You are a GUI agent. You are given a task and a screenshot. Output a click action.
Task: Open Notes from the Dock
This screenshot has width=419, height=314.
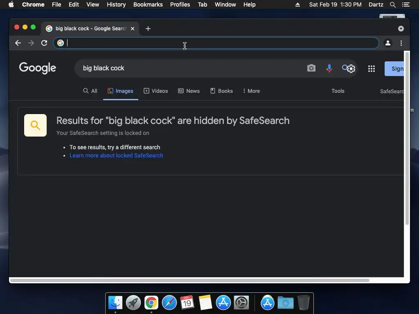coord(205,303)
